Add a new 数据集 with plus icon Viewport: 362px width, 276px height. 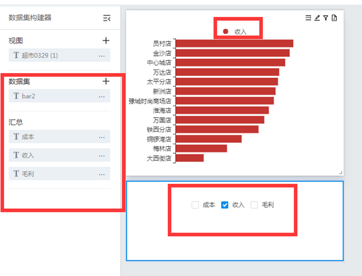pyautogui.click(x=106, y=81)
